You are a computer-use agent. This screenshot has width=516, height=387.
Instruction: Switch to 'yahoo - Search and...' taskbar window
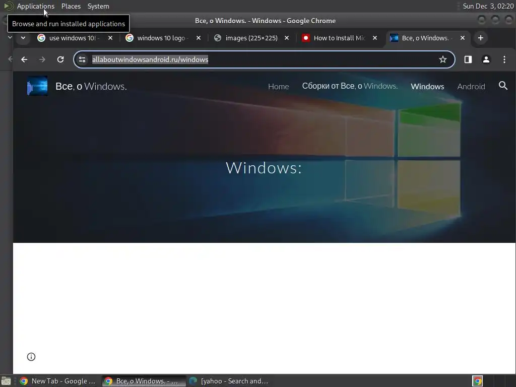229,381
